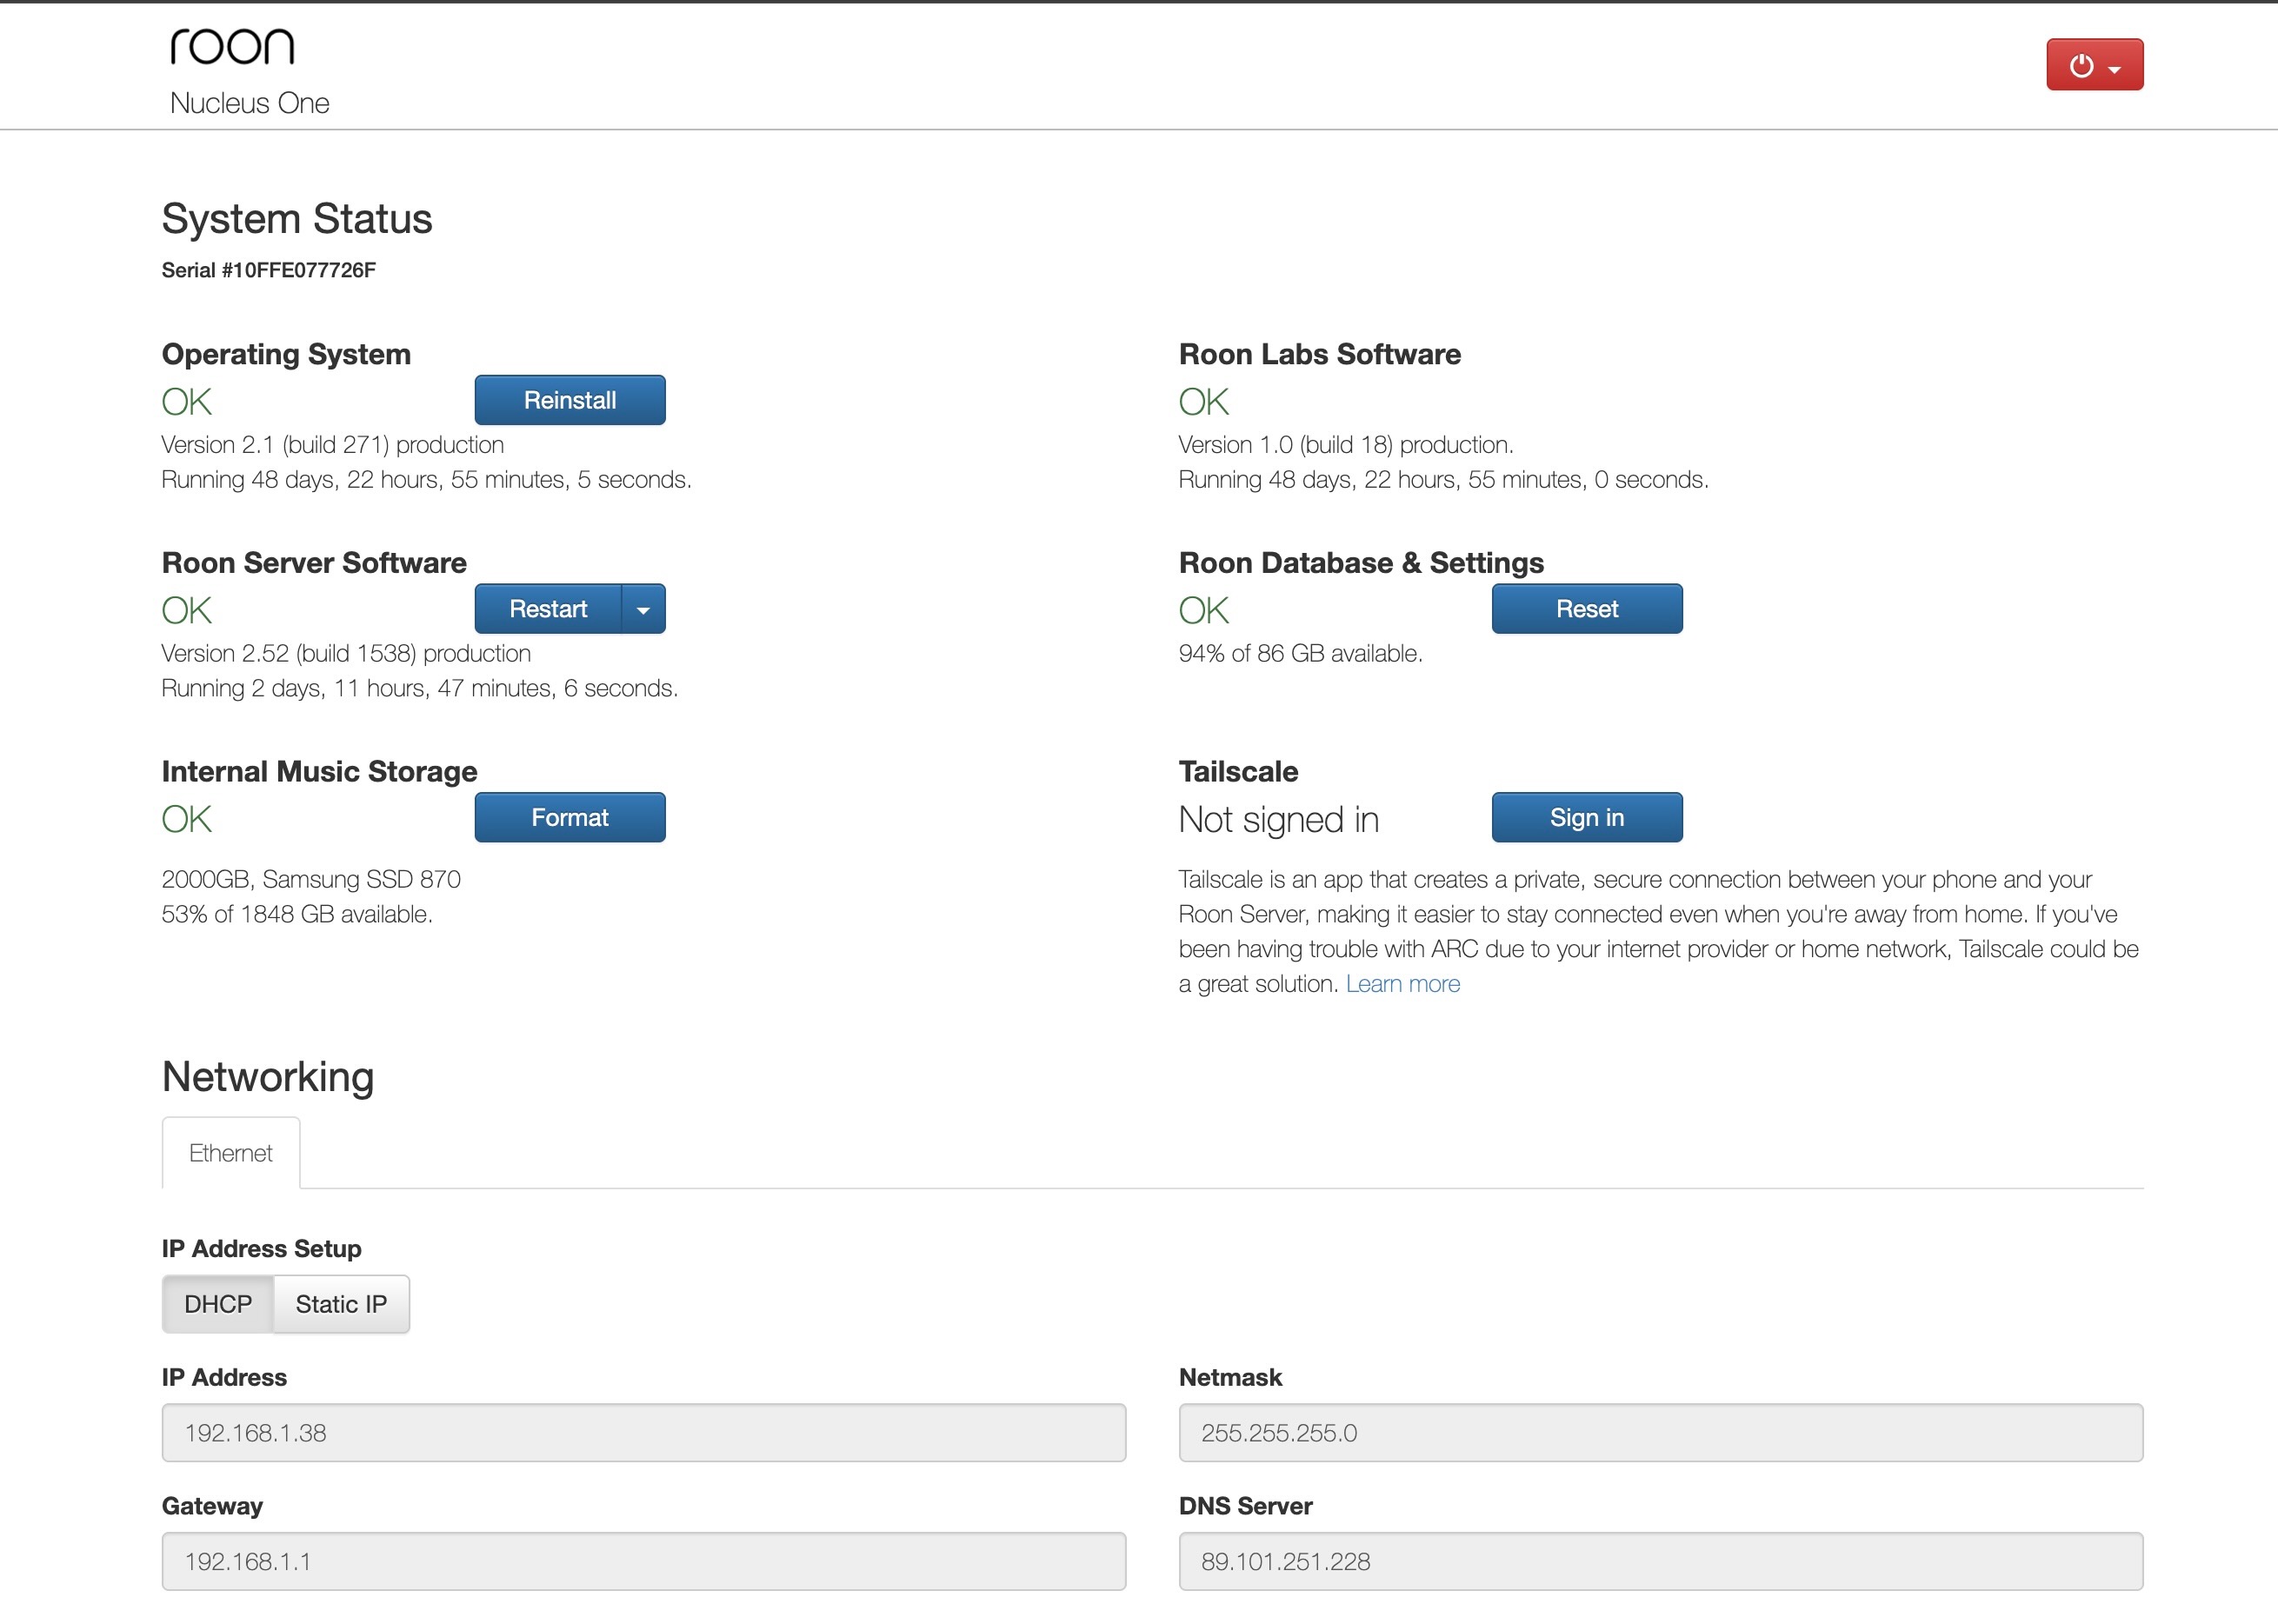Open the Tailscale Learn more link
2278x1624 pixels.
[x=1402, y=984]
